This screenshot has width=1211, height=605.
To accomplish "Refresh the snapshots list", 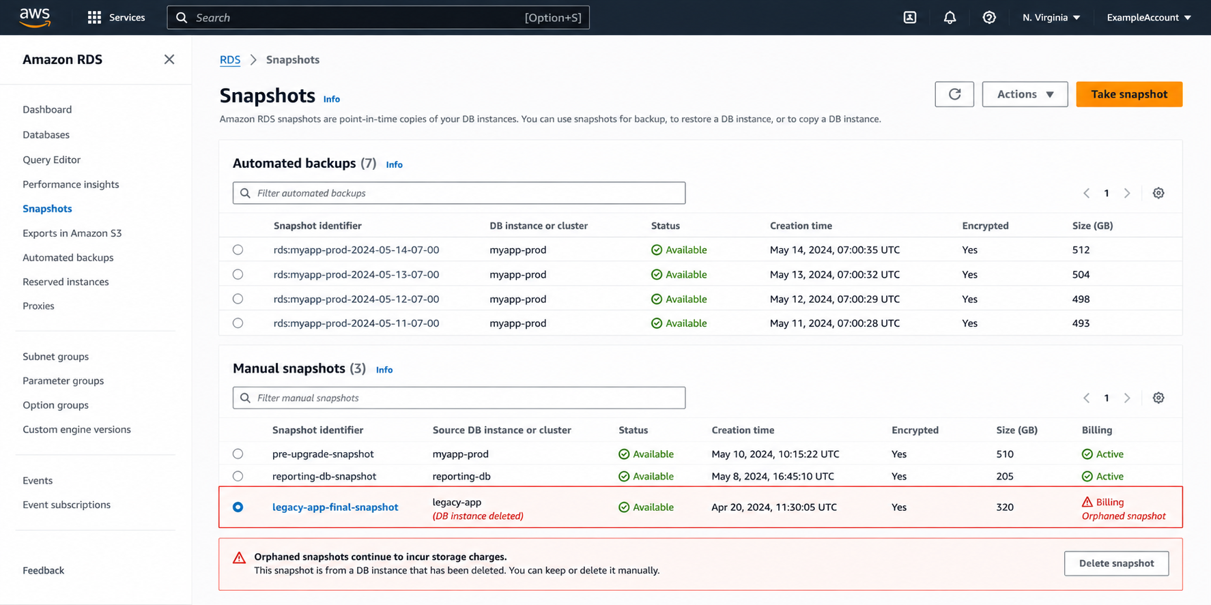I will click(954, 94).
